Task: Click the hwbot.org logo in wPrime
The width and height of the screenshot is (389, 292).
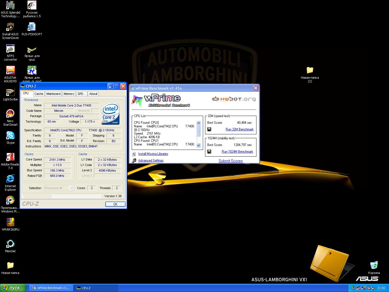Action: point(234,99)
